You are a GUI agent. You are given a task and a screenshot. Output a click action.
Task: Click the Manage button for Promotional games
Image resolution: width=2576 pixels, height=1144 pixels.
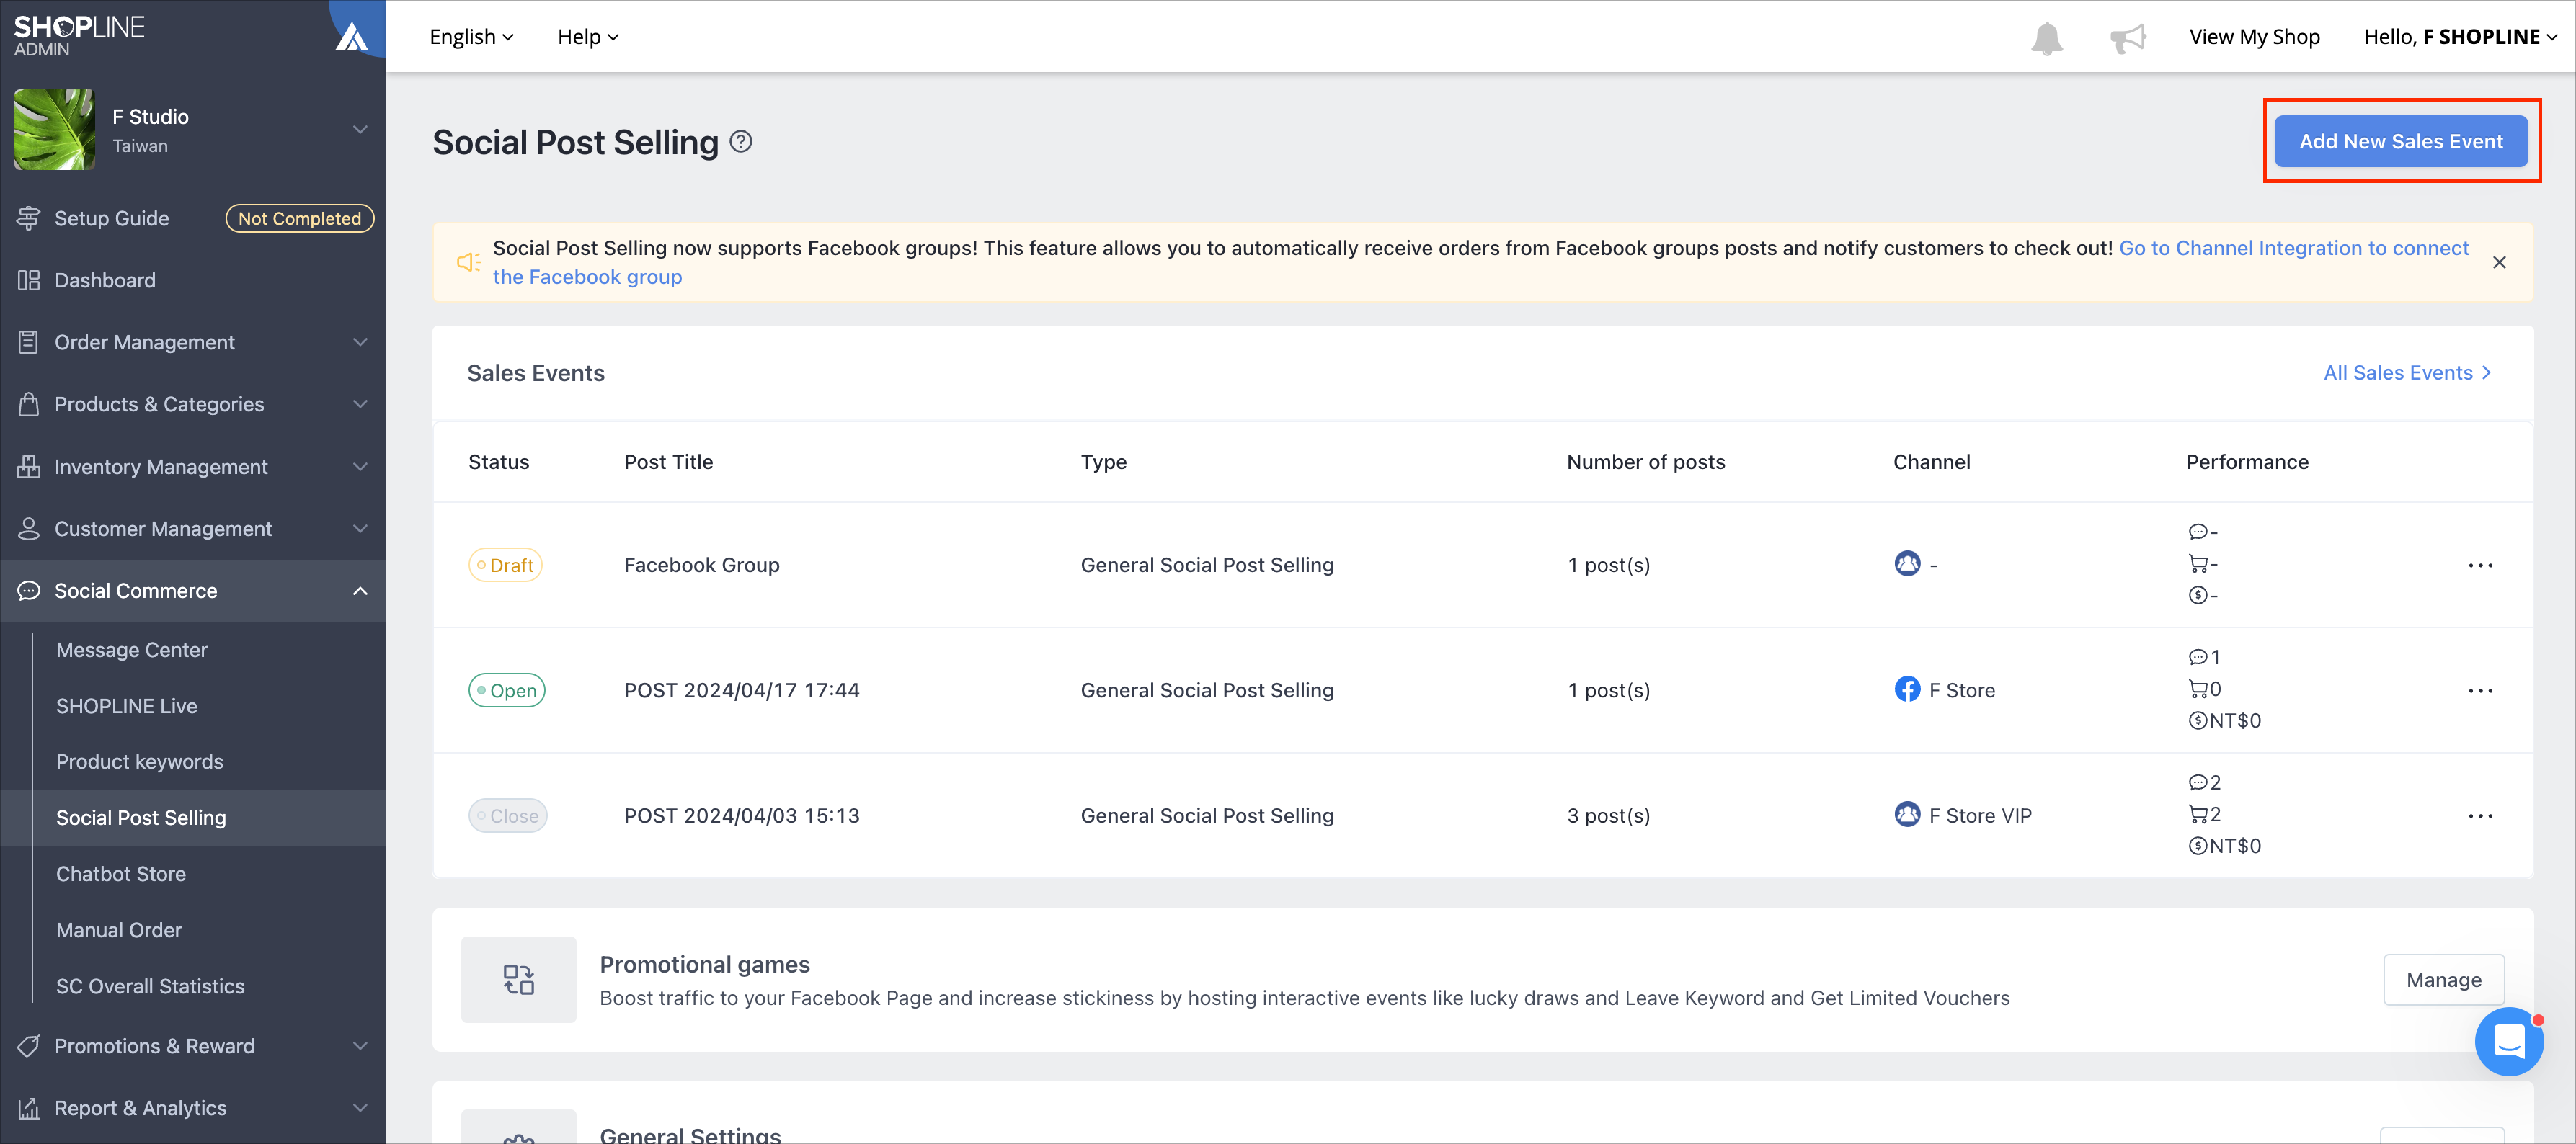coord(2443,979)
